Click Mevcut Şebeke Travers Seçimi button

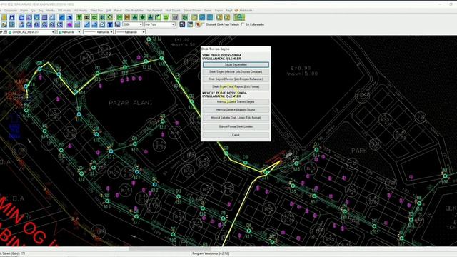tap(236, 101)
